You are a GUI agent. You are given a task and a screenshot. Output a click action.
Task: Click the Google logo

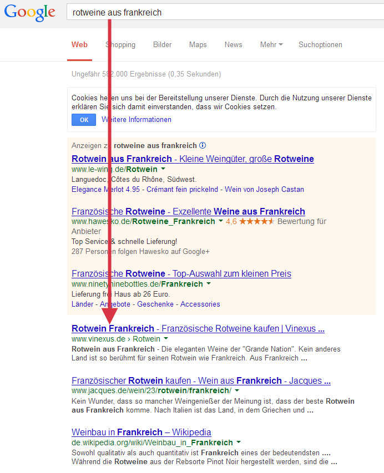tap(29, 13)
